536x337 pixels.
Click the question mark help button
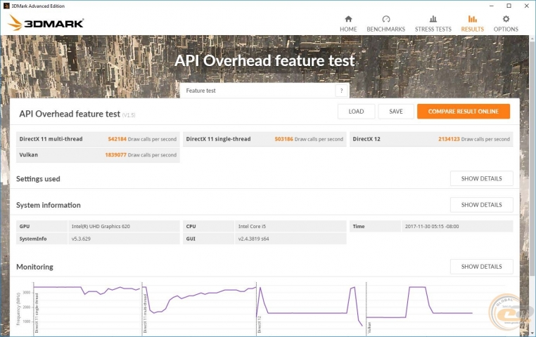point(342,91)
